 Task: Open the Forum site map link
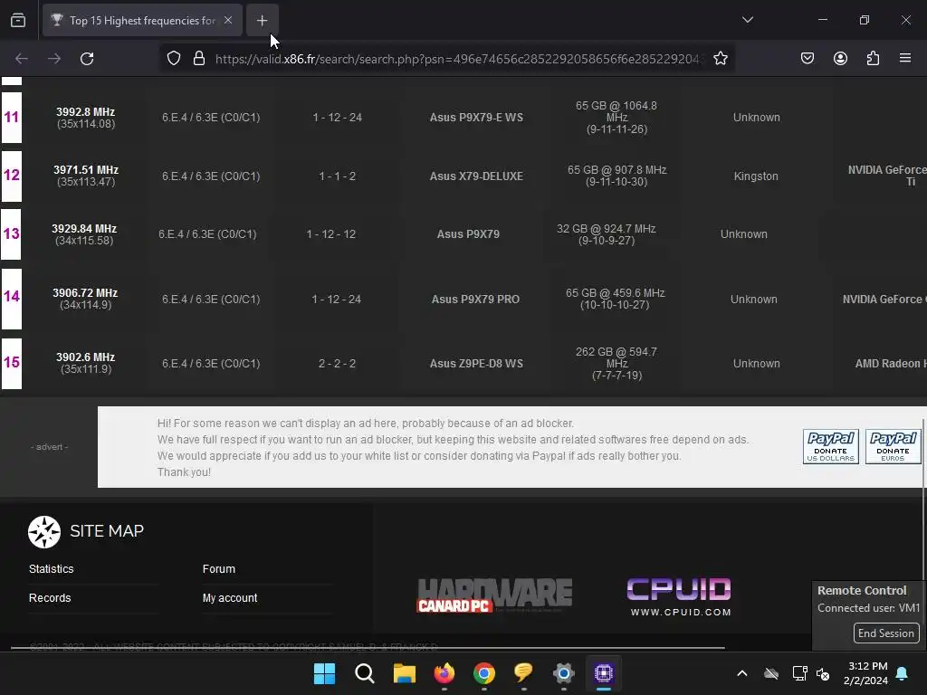pyautogui.click(x=219, y=569)
